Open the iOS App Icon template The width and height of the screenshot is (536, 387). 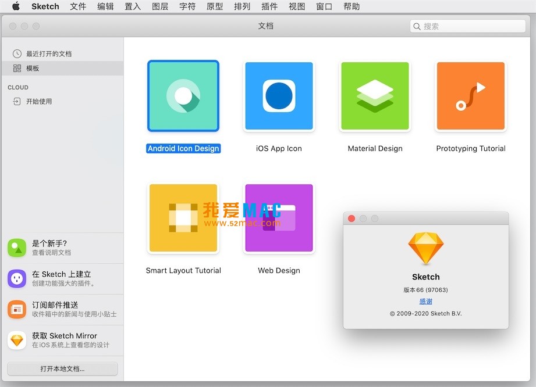pyautogui.click(x=279, y=96)
